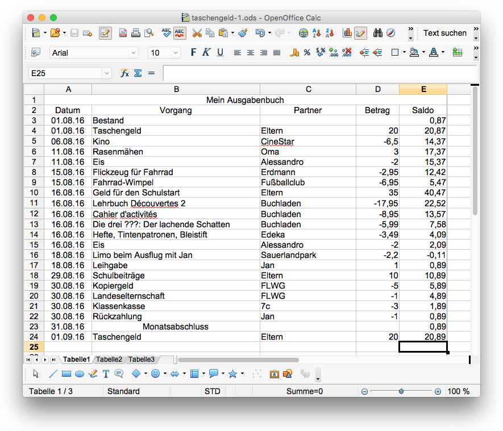Click the Paste clipboard icon
The image size is (503, 431).
tap(223, 33)
